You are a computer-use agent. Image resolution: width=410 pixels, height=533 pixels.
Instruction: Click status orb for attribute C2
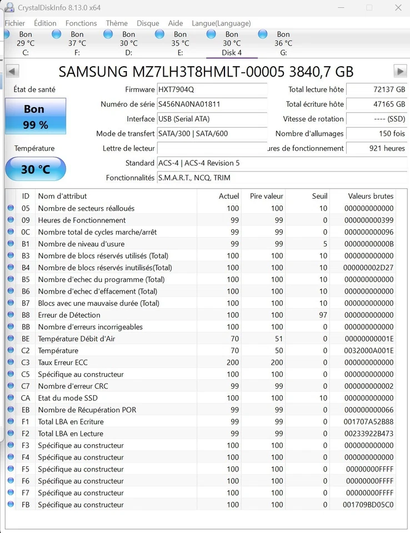[11, 350]
